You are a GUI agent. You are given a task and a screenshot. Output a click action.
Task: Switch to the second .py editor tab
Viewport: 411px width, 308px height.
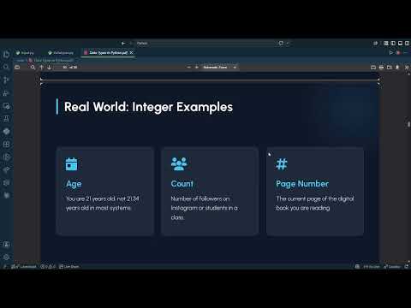pos(61,53)
